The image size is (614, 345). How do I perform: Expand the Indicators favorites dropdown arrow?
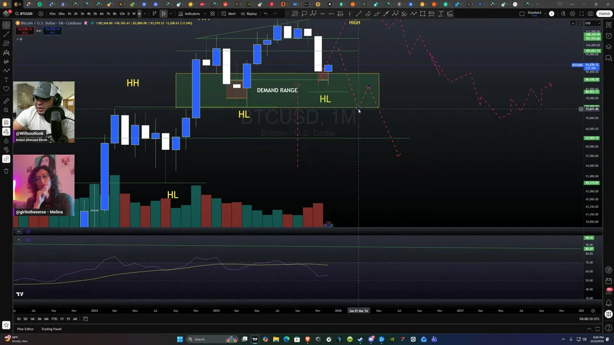click(204, 13)
